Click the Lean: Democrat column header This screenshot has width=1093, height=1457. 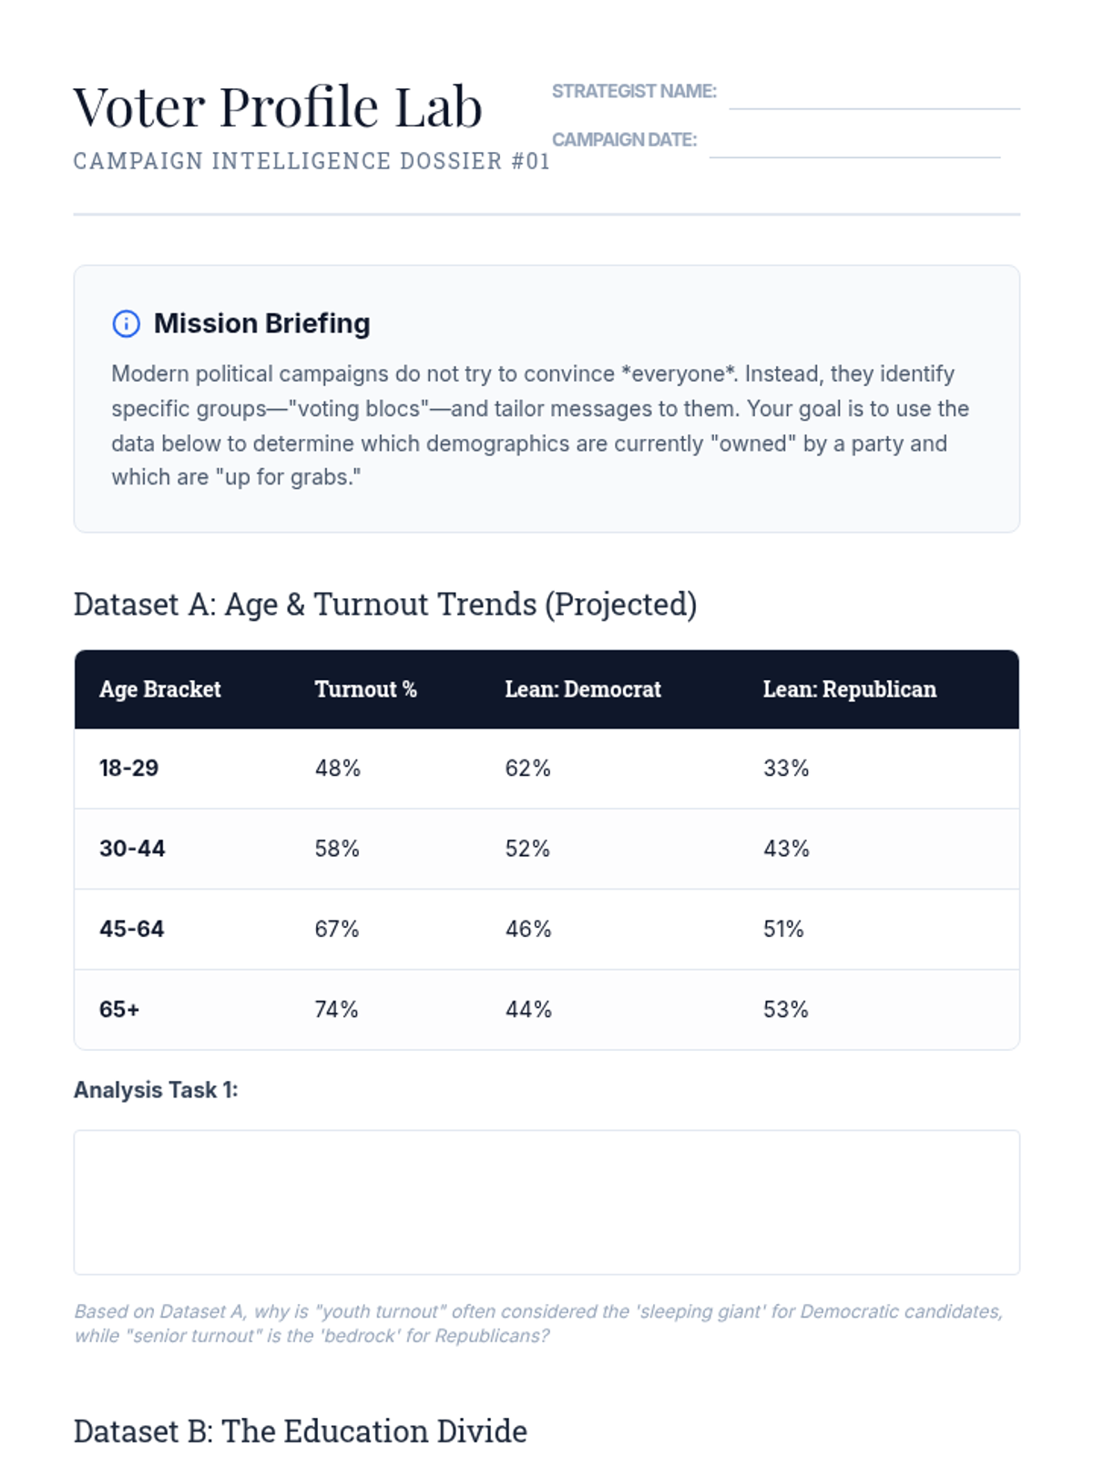(x=583, y=689)
